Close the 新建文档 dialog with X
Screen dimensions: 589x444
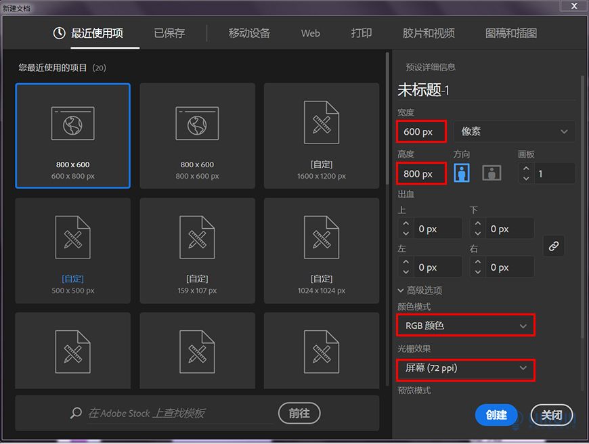574,5
